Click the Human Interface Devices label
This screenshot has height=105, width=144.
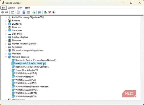pyautogui.click(x=24, y=44)
